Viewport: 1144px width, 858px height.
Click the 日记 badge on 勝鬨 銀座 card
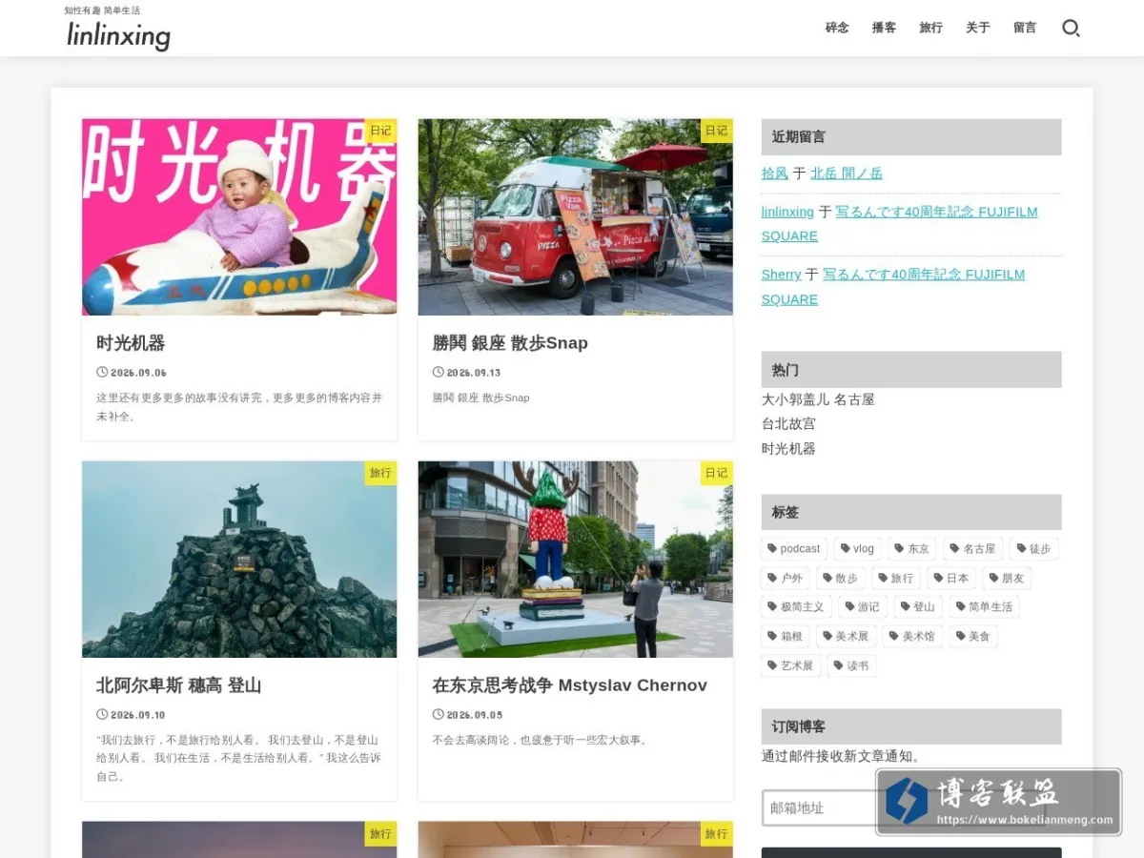click(x=716, y=131)
